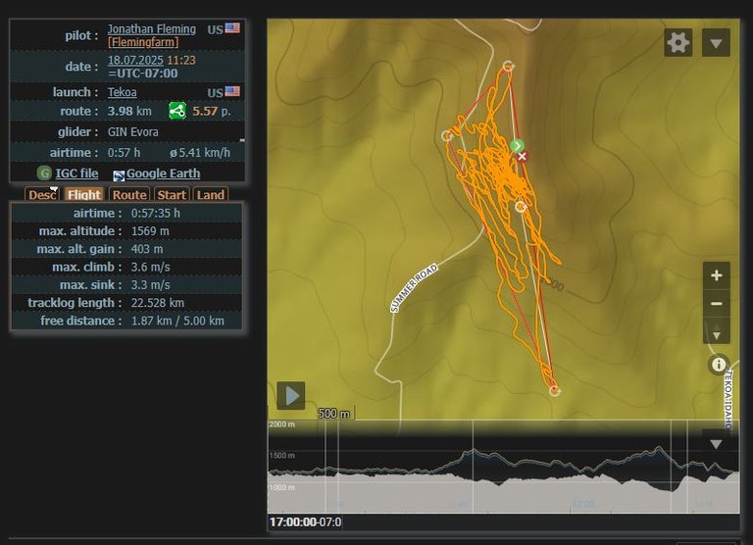Open the Start tab
Viewport: 753px width, 545px height.
172,194
